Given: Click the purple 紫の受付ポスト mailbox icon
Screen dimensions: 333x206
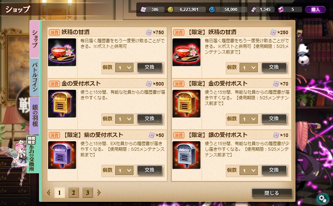Looking at the screenshot, I should click(62, 155).
